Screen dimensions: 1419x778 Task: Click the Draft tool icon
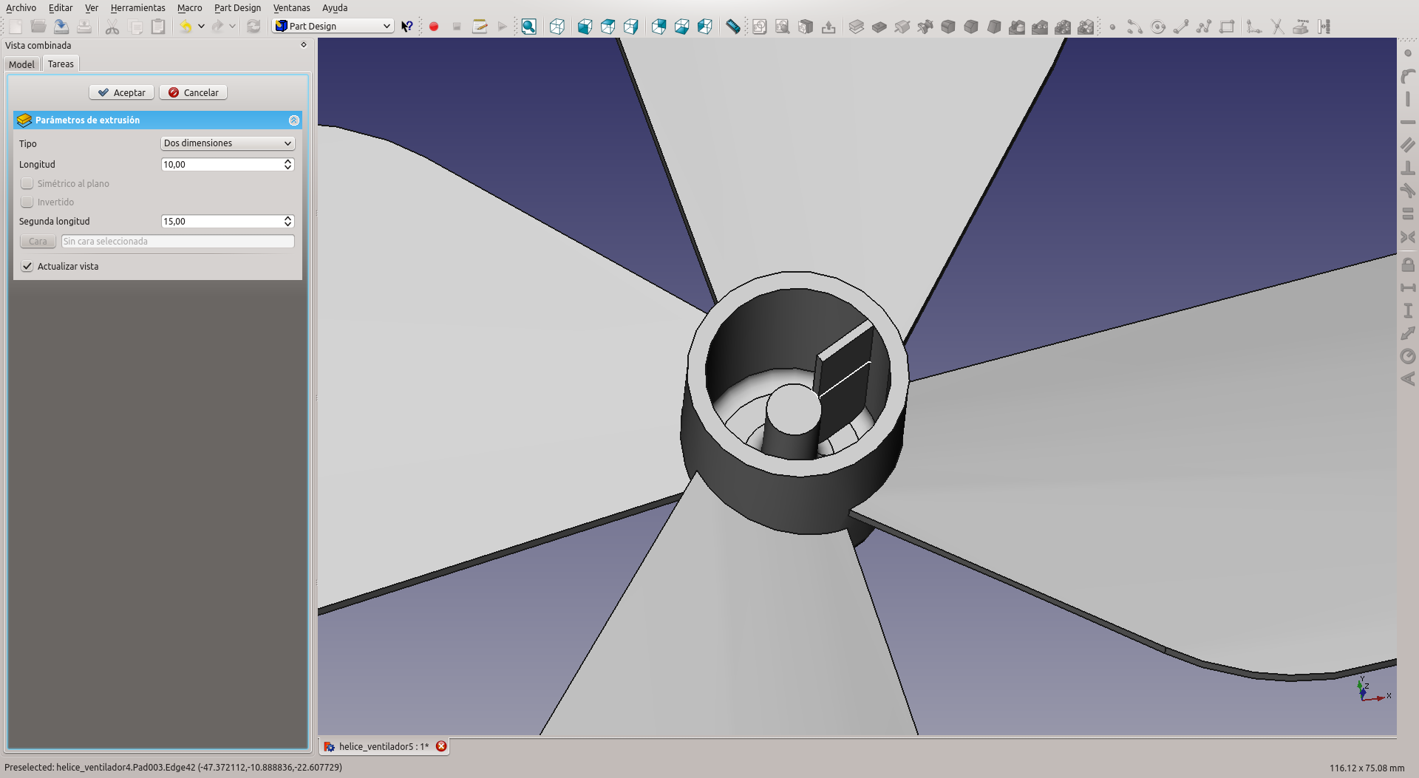pos(994,27)
